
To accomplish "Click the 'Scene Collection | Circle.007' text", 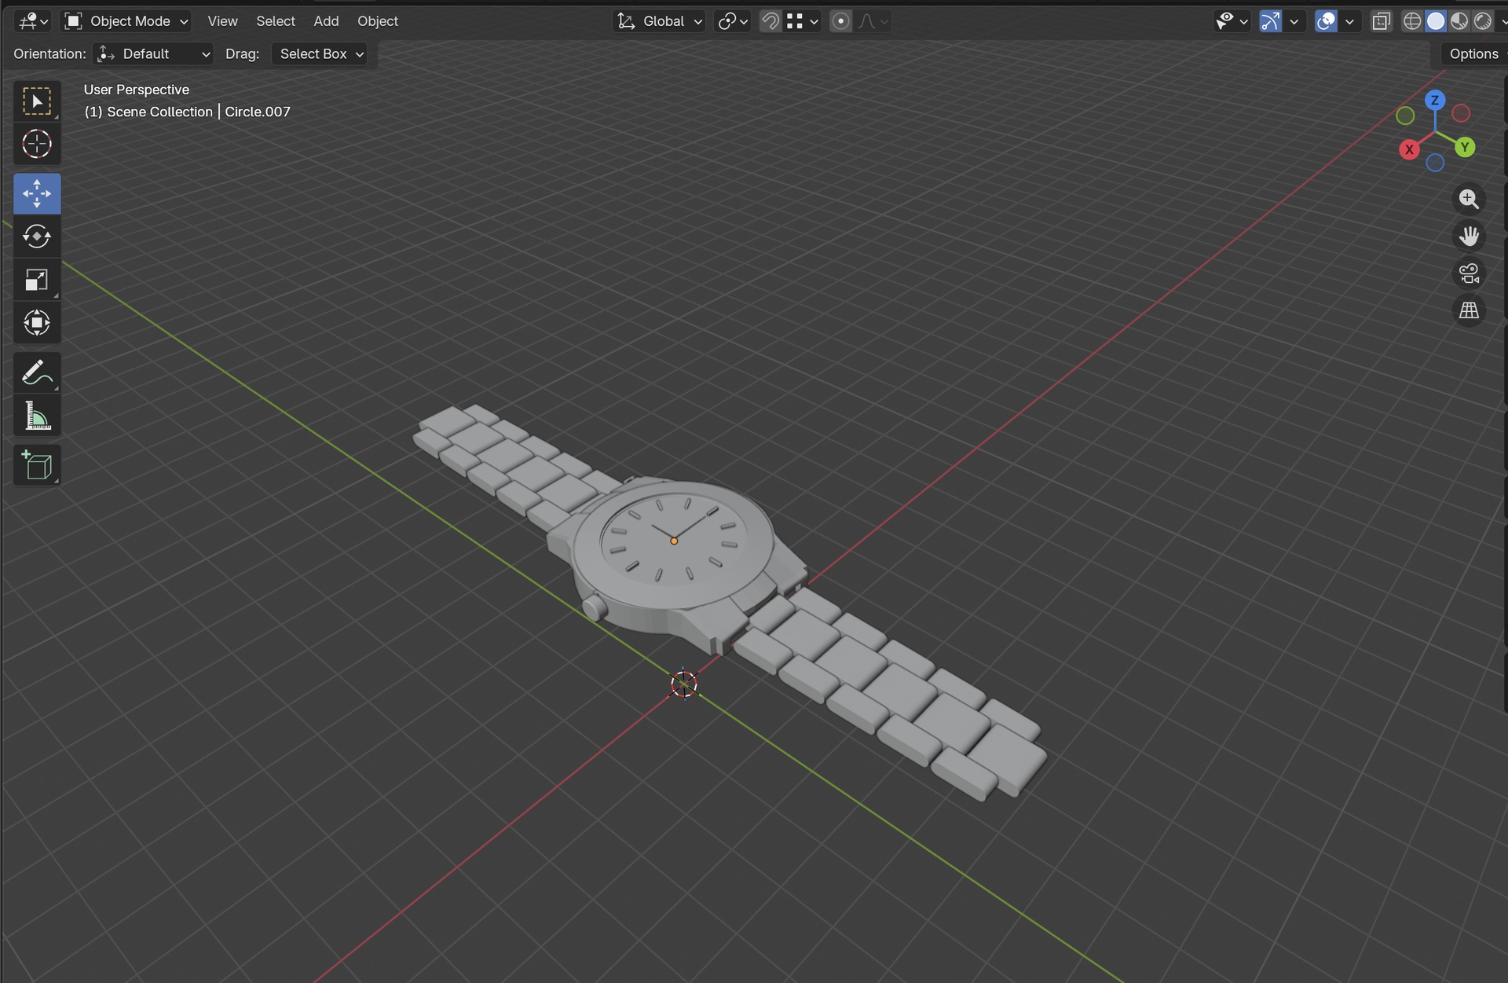I will (x=199, y=112).
